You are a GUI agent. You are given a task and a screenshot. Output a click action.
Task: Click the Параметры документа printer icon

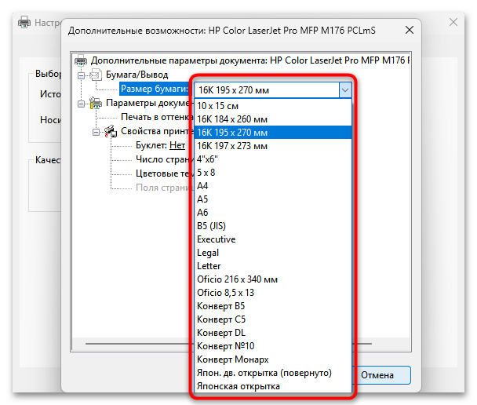coord(96,103)
